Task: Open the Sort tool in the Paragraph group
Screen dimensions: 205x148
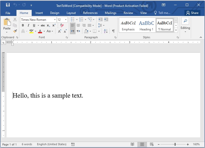Action: (105, 31)
